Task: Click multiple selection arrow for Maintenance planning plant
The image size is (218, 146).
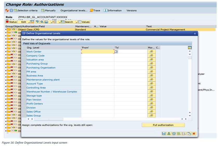Action: coord(151,80)
